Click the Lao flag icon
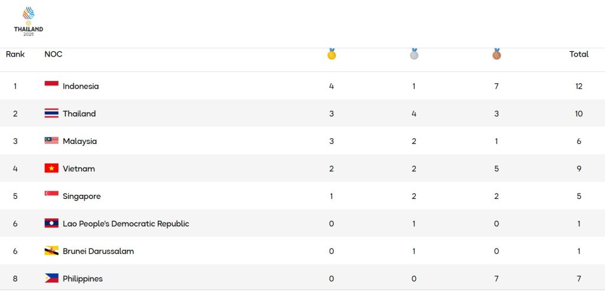The image size is (605, 291). 51,224
